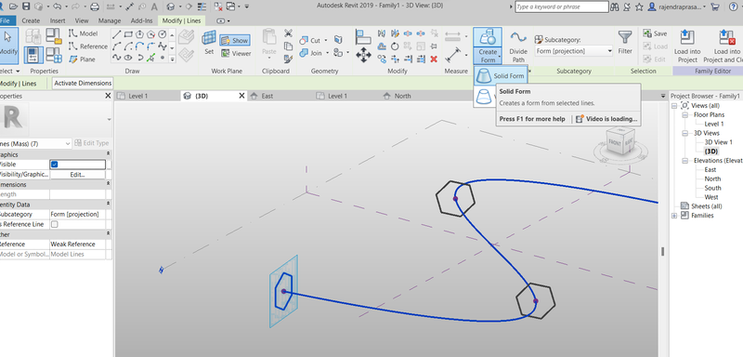Select Sheets (all) in Project Browser
The height and width of the screenshot is (357, 743).
point(707,206)
